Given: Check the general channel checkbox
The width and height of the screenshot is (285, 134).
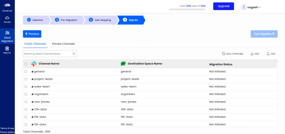Looking at the screenshot, I should tap(26, 71).
